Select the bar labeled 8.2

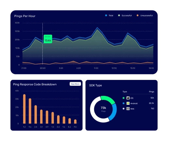(x=69, y=121)
